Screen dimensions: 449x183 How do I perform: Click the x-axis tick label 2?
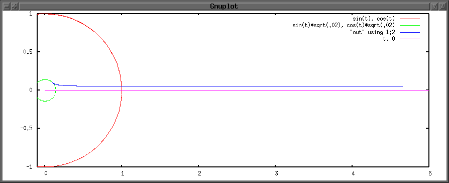coord(199,173)
